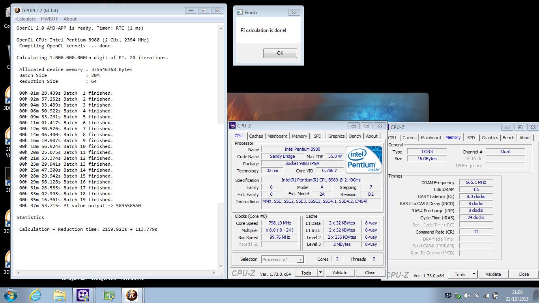Open the Calculate menu in GPUPI

click(26, 19)
